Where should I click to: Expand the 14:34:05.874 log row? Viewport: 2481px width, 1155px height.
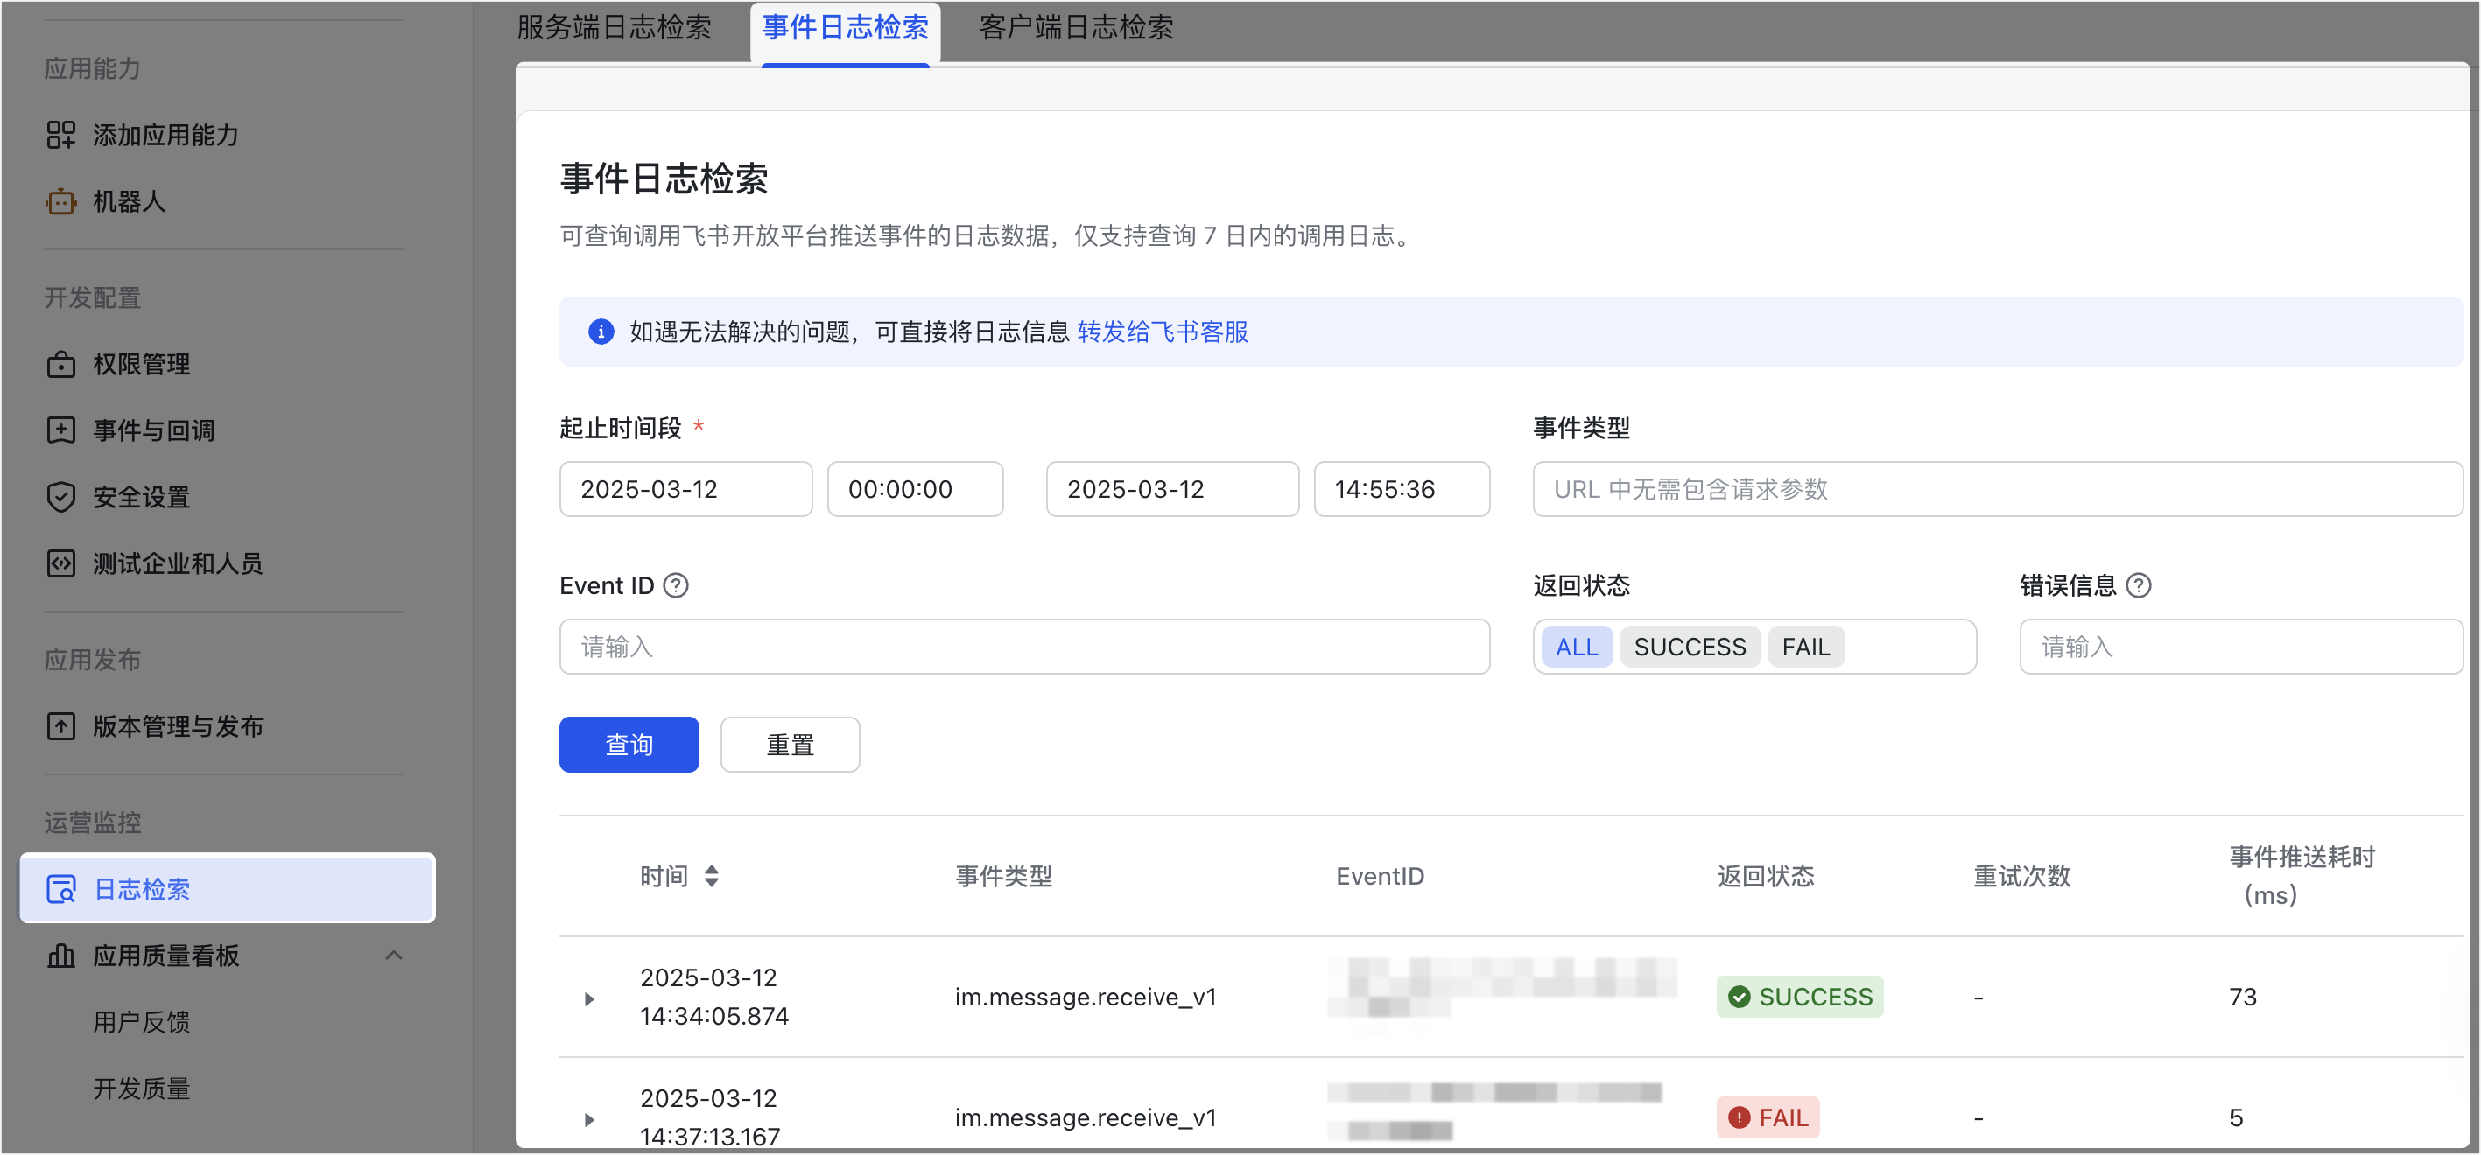(589, 999)
